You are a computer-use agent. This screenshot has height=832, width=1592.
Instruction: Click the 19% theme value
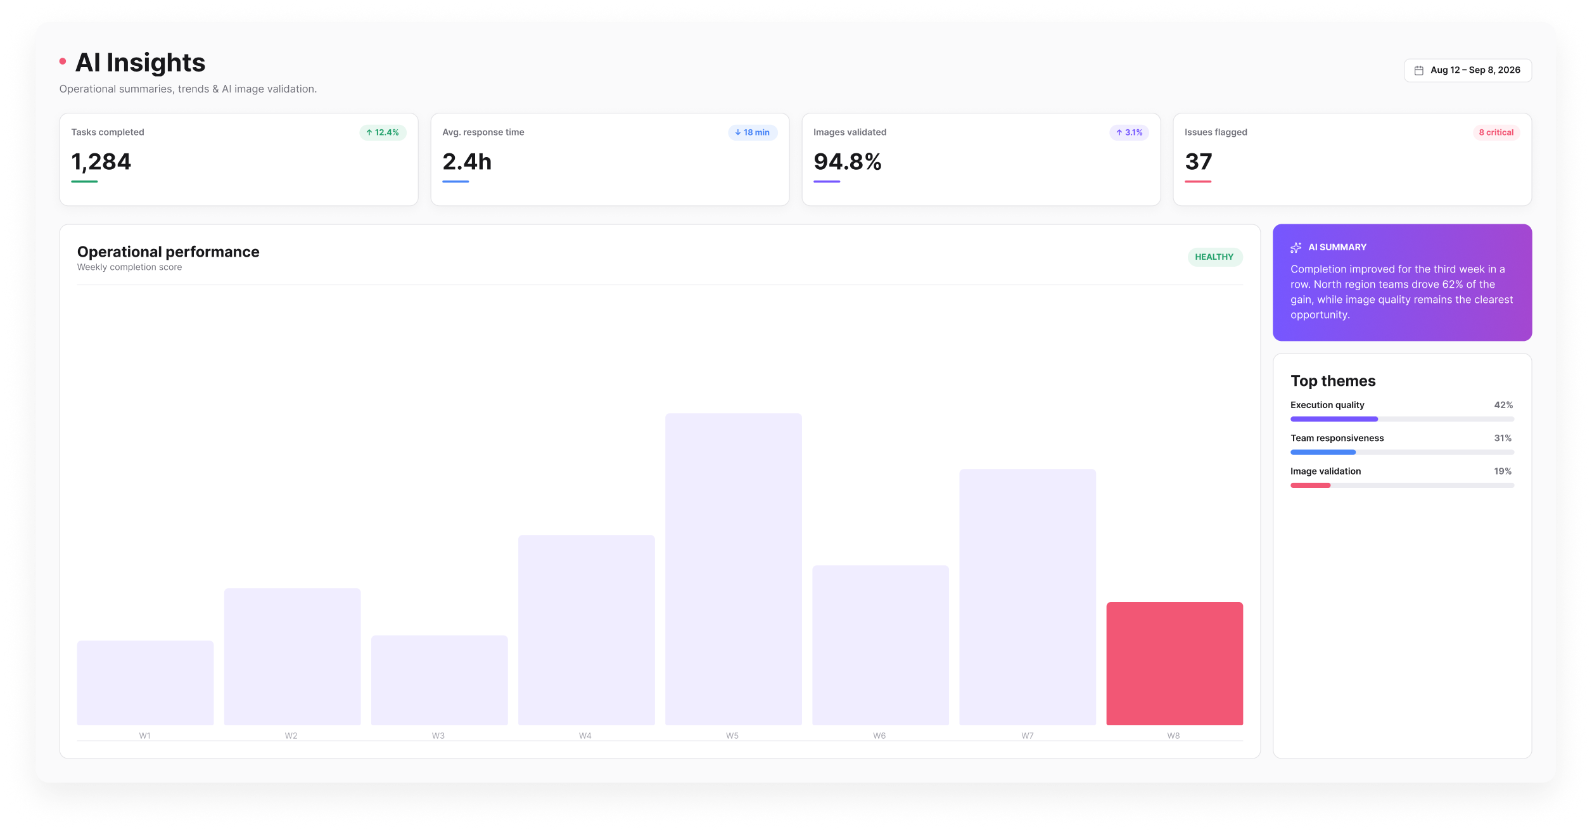[x=1503, y=471]
